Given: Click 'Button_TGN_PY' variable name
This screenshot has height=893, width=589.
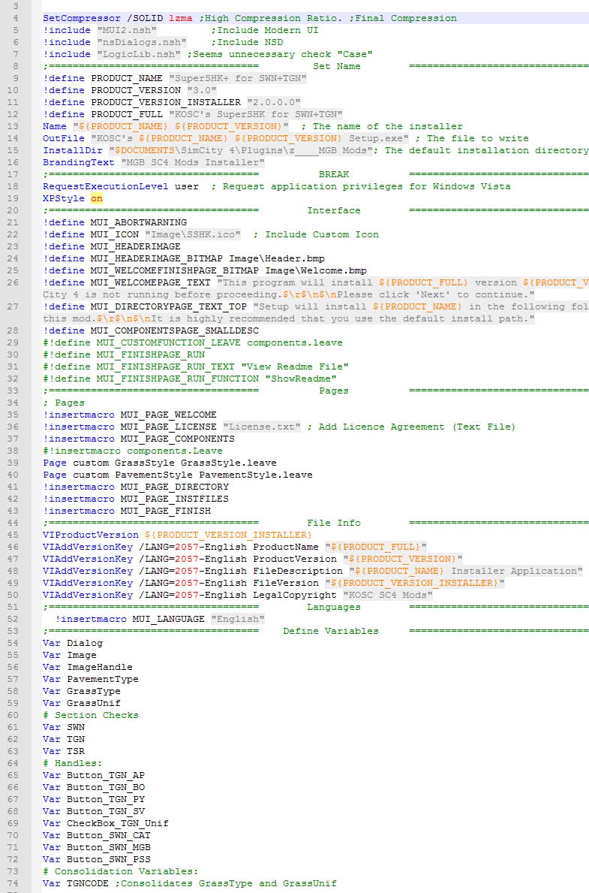Looking at the screenshot, I should tap(105, 799).
